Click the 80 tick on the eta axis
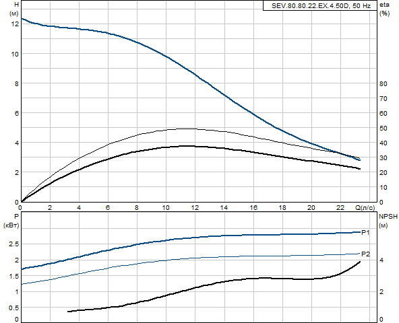Viewport: 399px width, 323px height. pos(383,84)
